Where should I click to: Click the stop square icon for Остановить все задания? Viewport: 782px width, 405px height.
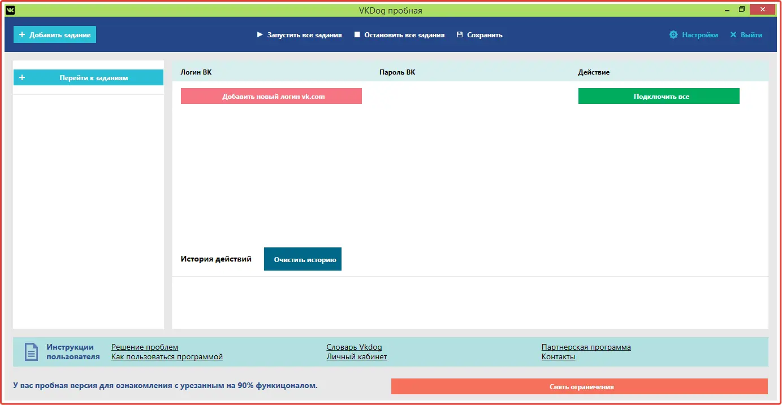[x=357, y=35]
